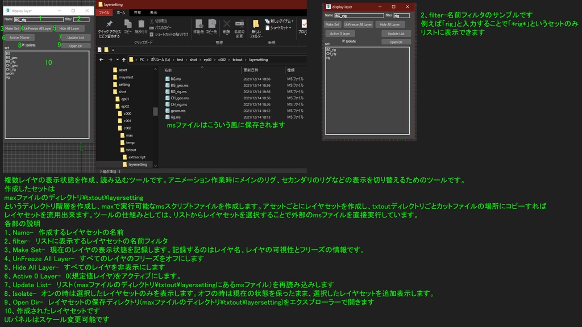The height and width of the screenshot is (327, 582).
Task: Open the ファイル menu in Explorer
Action: pyautogui.click(x=105, y=12)
